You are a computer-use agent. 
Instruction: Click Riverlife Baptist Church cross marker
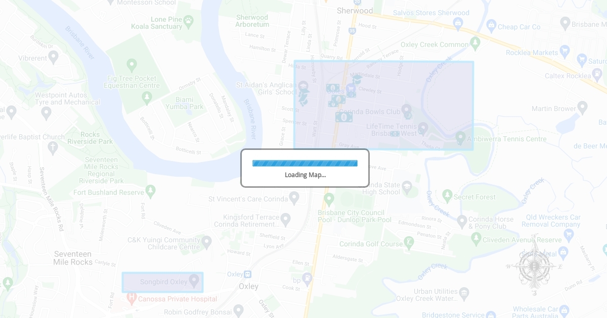(x=53, y=147)
